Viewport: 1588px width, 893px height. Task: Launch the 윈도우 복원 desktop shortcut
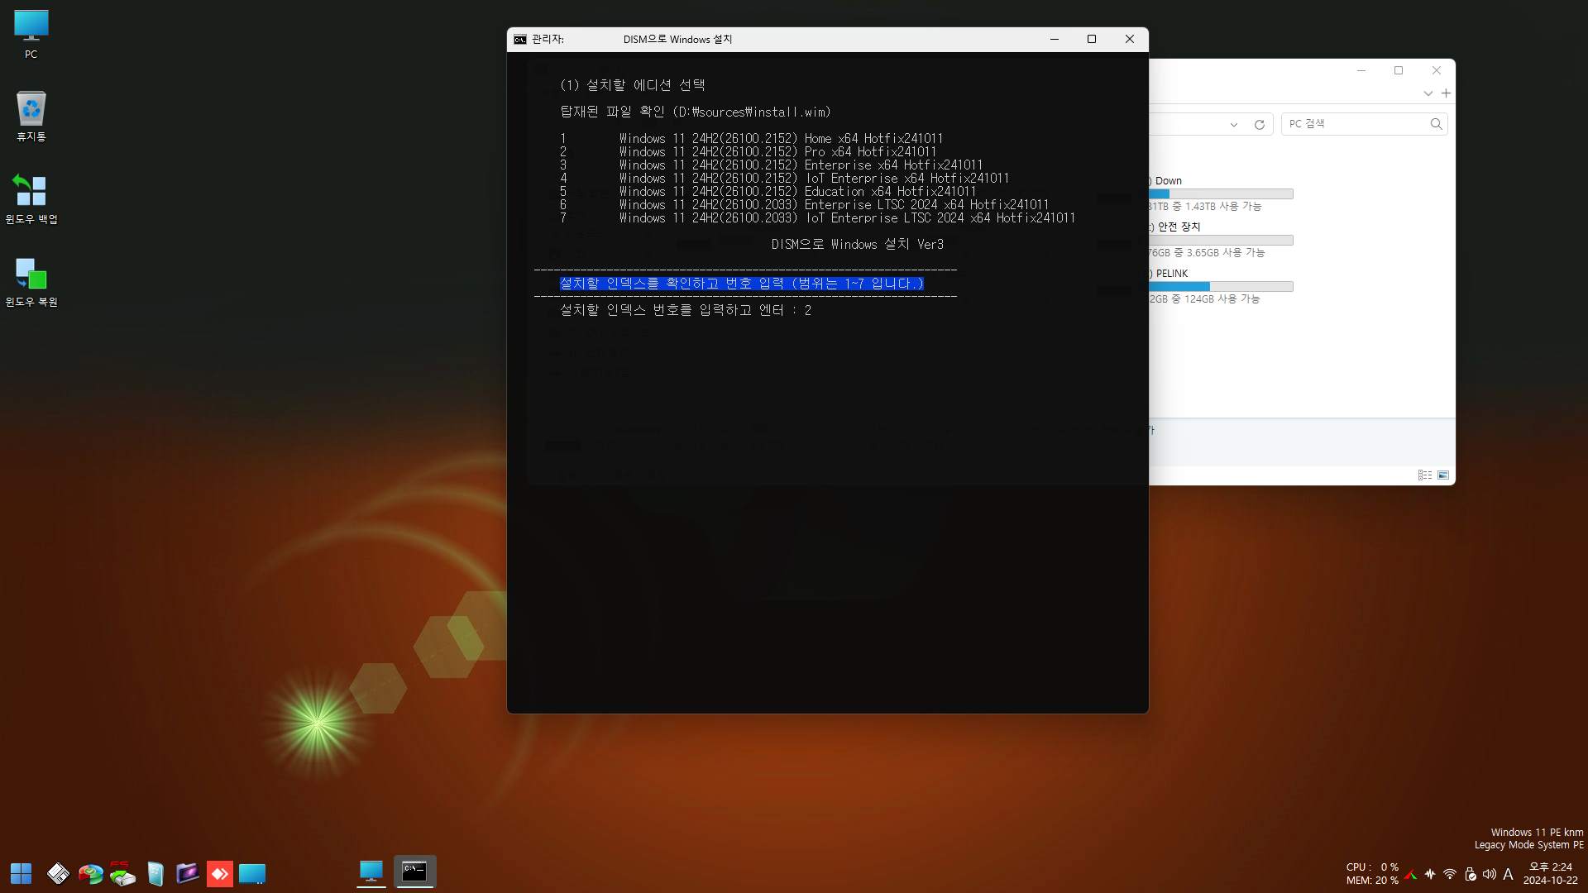[x=31, y=281]
